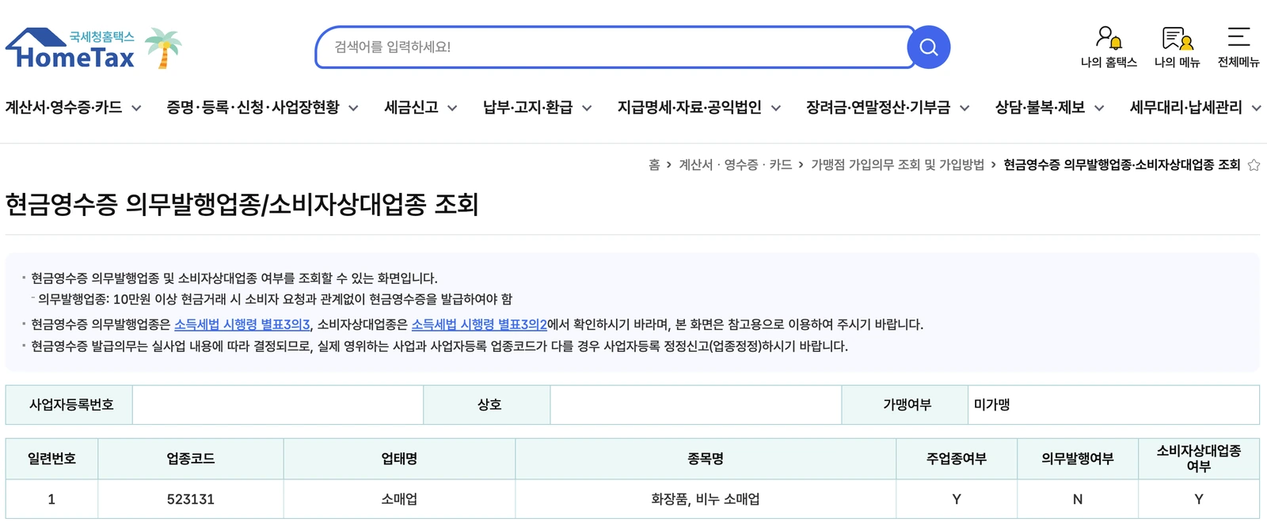
Task: Click the 가맹여부 label
Action: click(907, 405)
